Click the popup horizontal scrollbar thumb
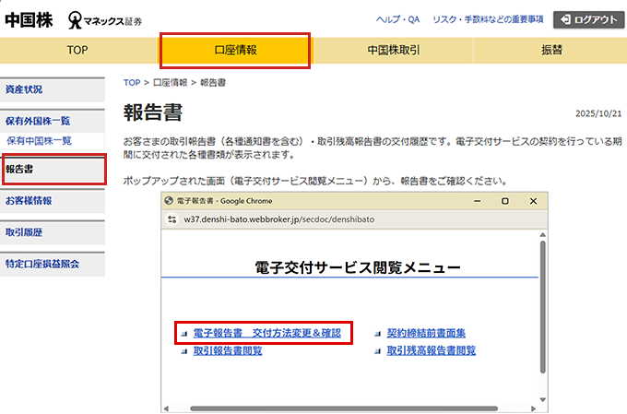 [x=344, y=408]
